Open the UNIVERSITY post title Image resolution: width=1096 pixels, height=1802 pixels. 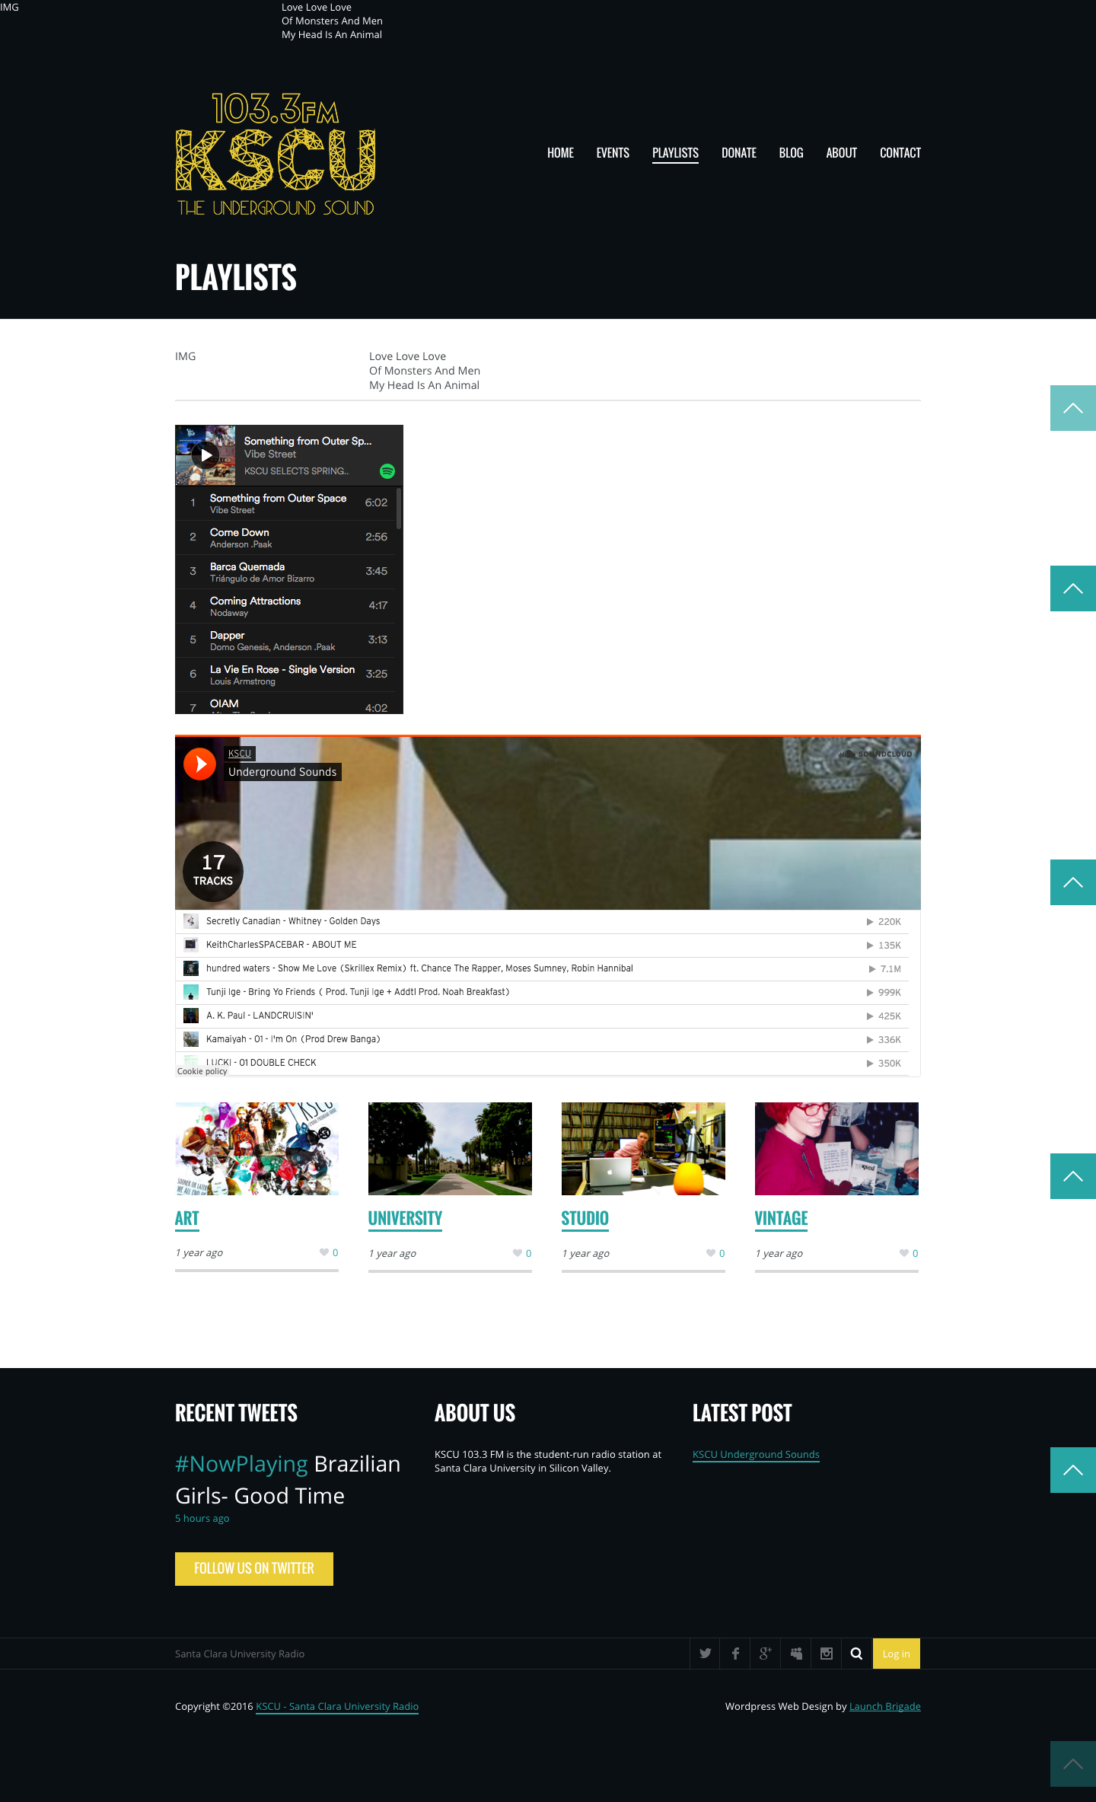(x=405, y=1218)
